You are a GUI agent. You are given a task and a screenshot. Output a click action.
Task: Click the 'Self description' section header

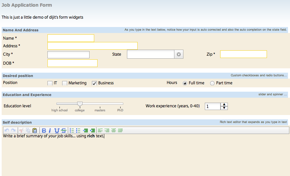coord(17,122)
